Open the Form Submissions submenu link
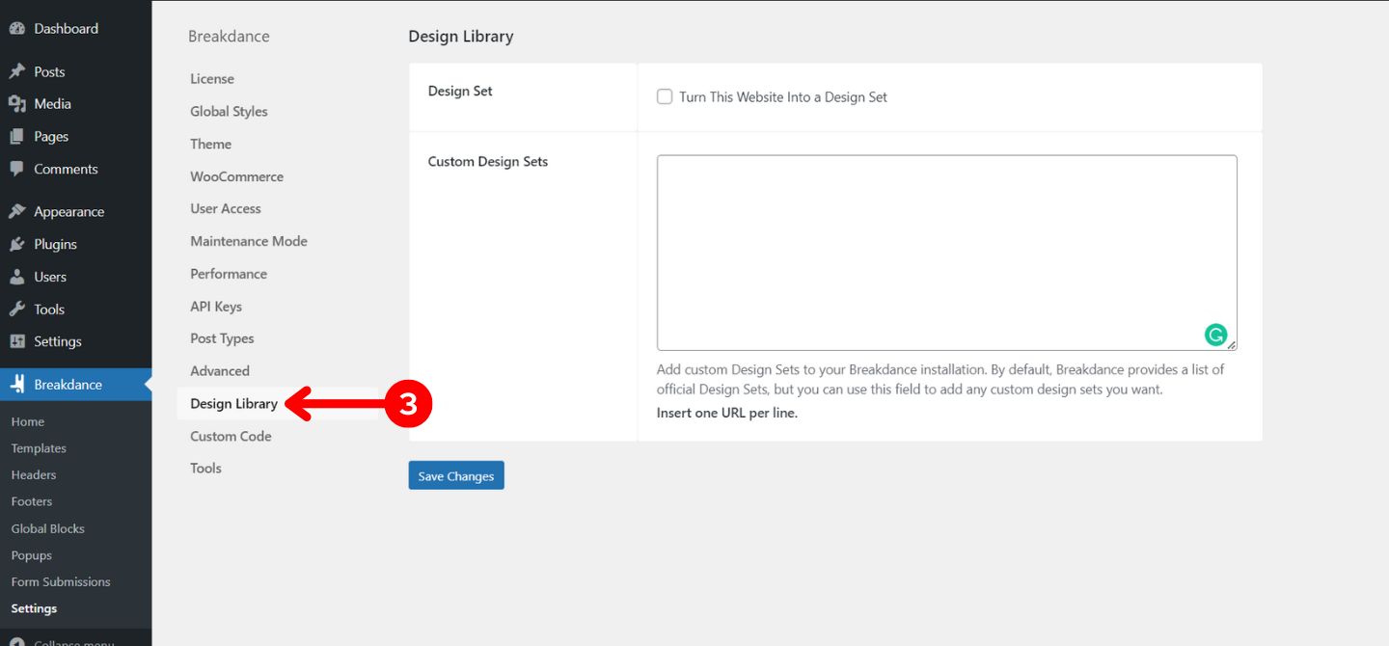The height and width of the screenshot is (646, 1389). (61, 581)
